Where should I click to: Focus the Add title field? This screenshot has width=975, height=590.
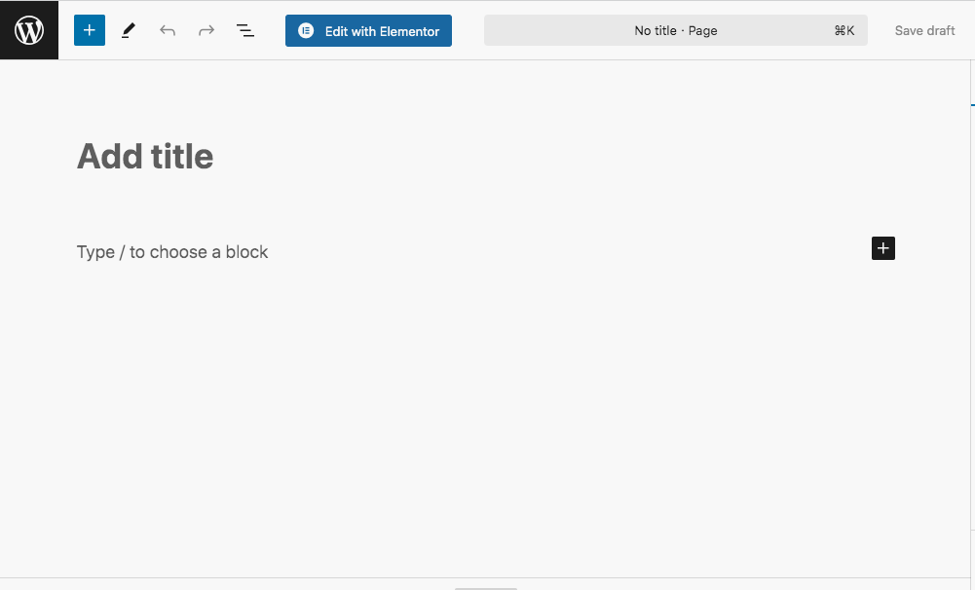pos(145,156)
